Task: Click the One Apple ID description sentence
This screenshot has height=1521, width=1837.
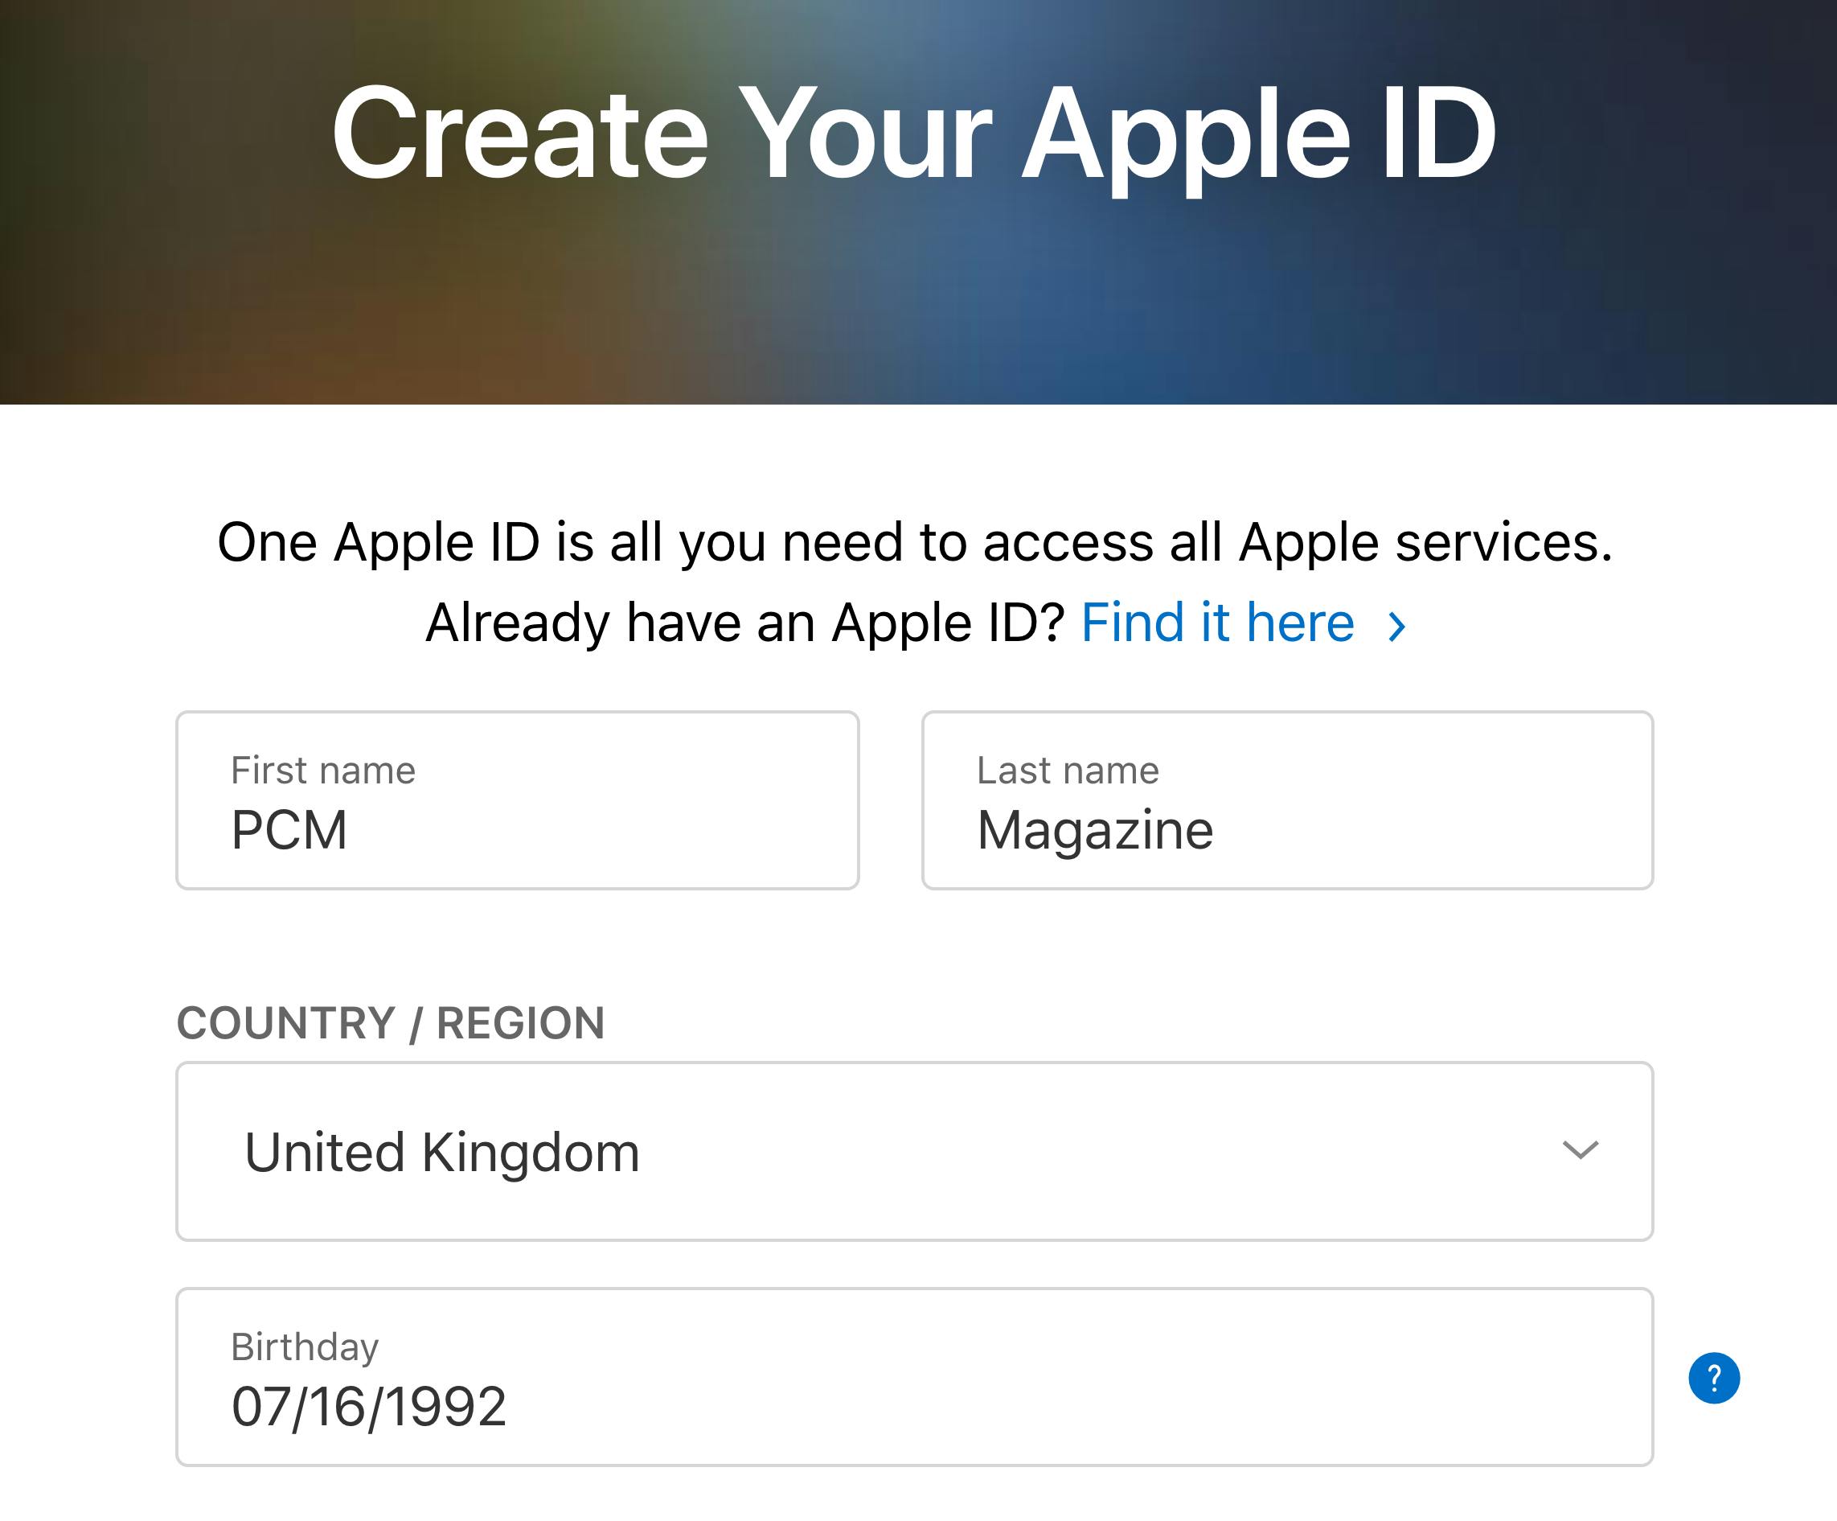Action: [914, 543]
